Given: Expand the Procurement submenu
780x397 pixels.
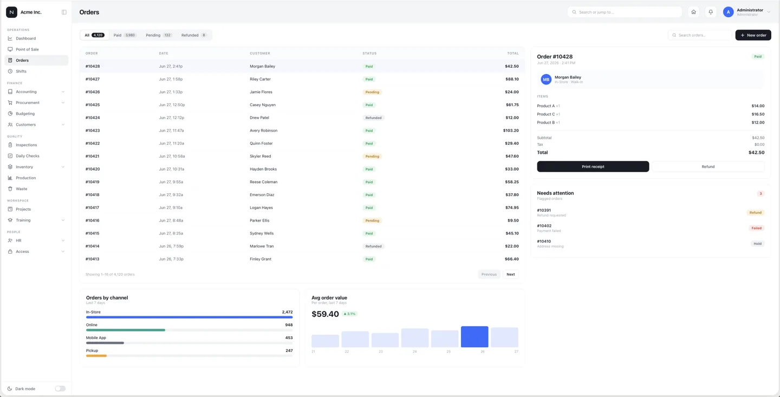Looking at the screenshot, I should tap(63, 103).
